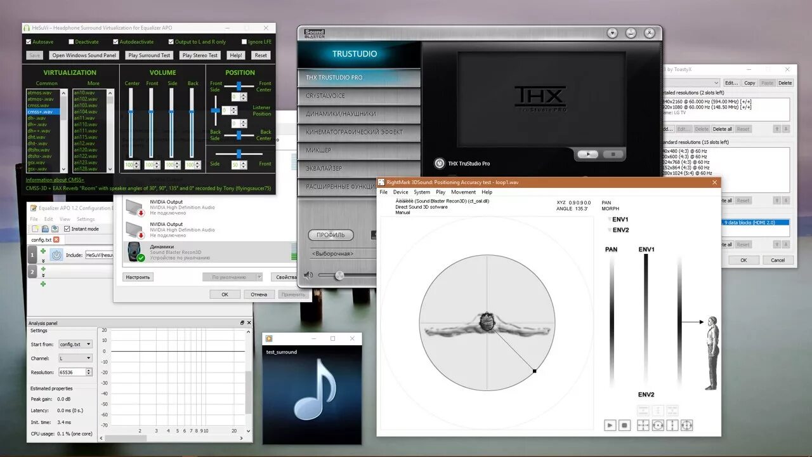812x457 pixels.
Task: Toggle Instant mode in Equalizer APO
Action: pyautogui.click(x=67, y=228)
